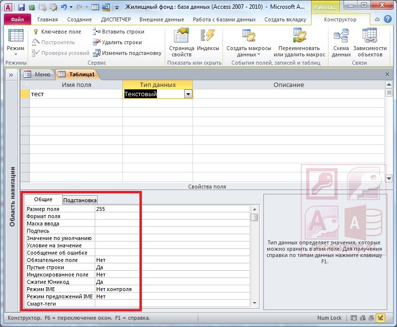The width and height of the screenshot is (397, 327).
Task: Open Страница свойств property sheet
Action: (181, 43)
